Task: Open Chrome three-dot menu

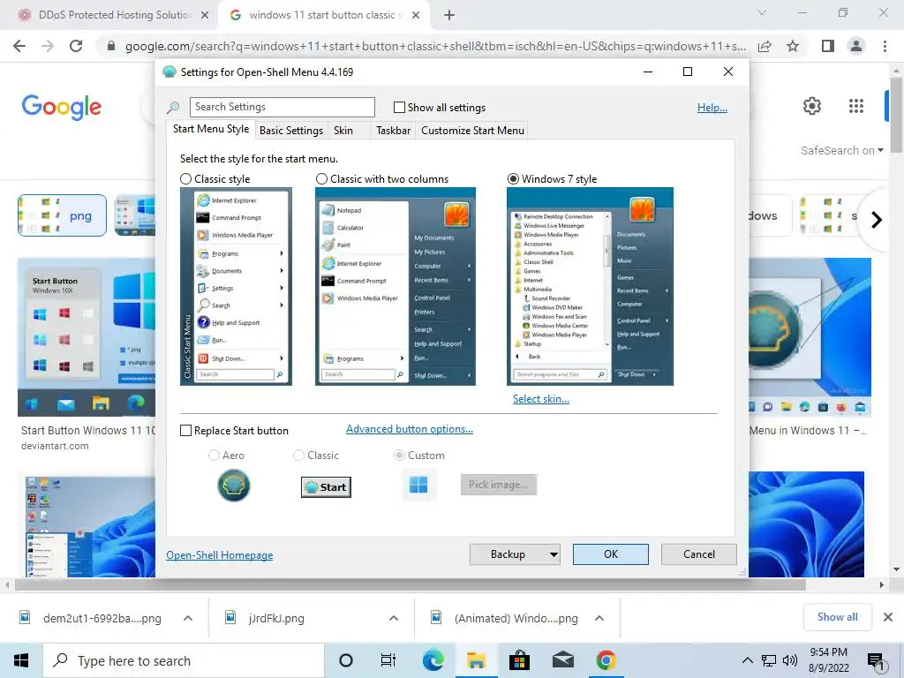Action: [885, 46]
